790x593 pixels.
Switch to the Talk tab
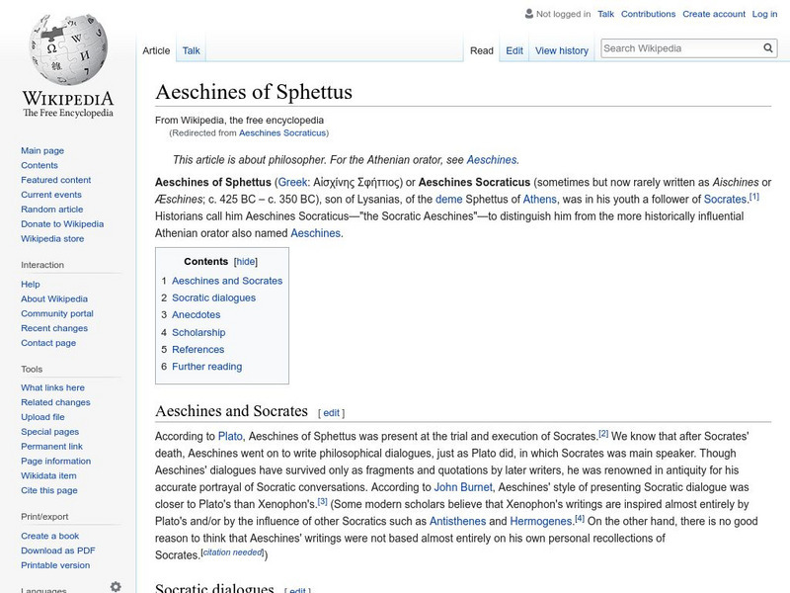(189, 49)
